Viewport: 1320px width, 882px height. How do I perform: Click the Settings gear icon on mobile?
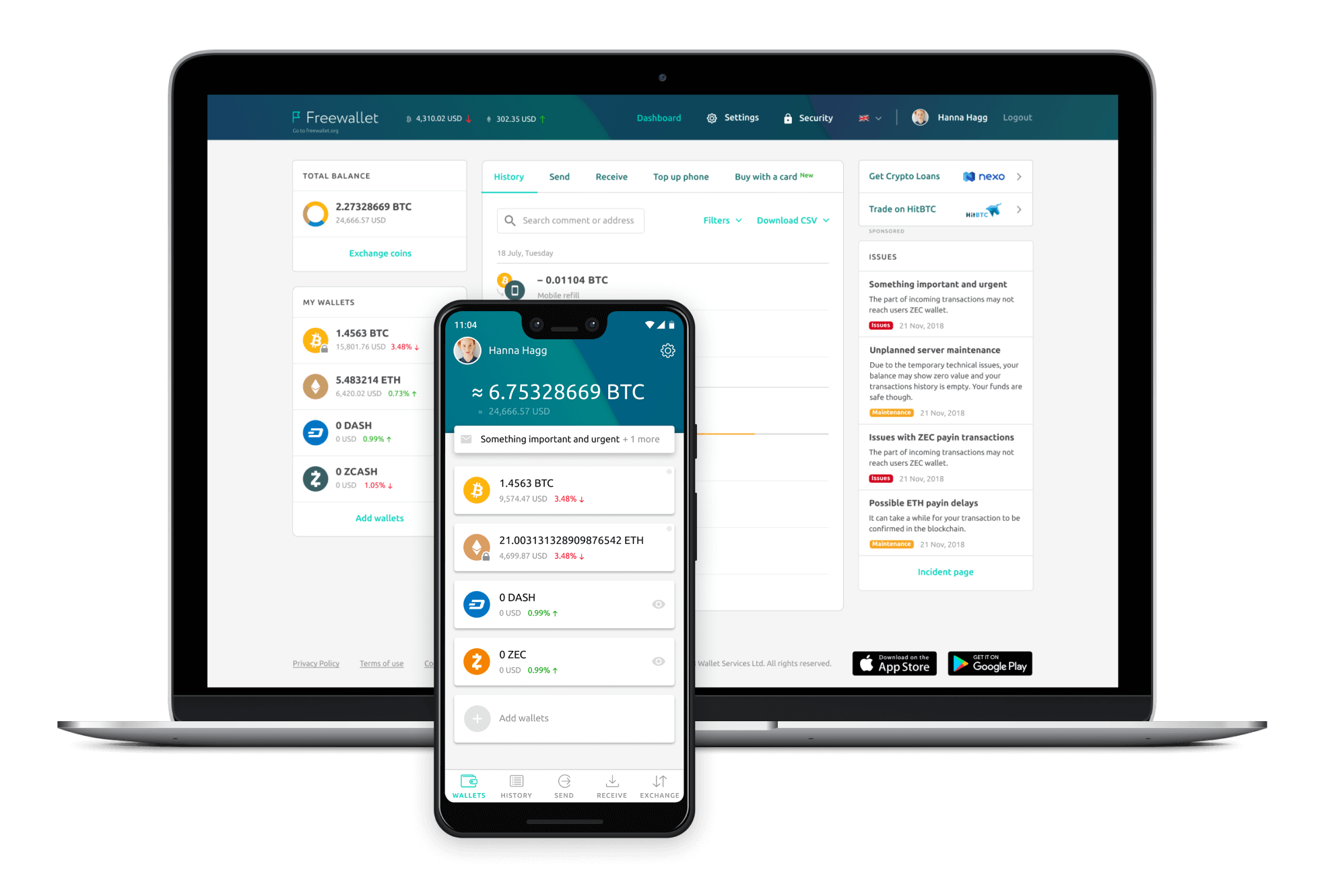(663, 349)
